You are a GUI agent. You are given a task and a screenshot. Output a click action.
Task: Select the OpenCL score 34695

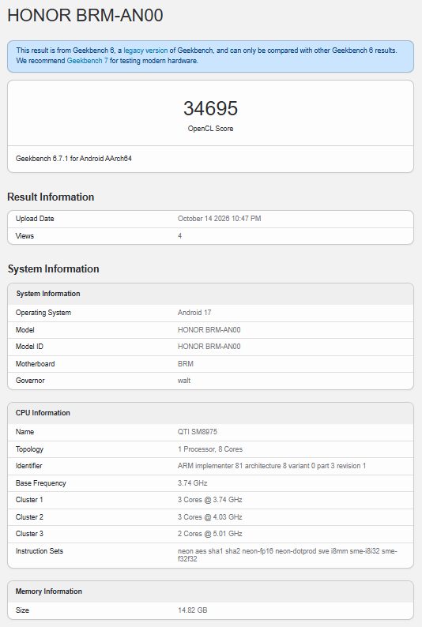pyautogui.click(x=210, y=108)
